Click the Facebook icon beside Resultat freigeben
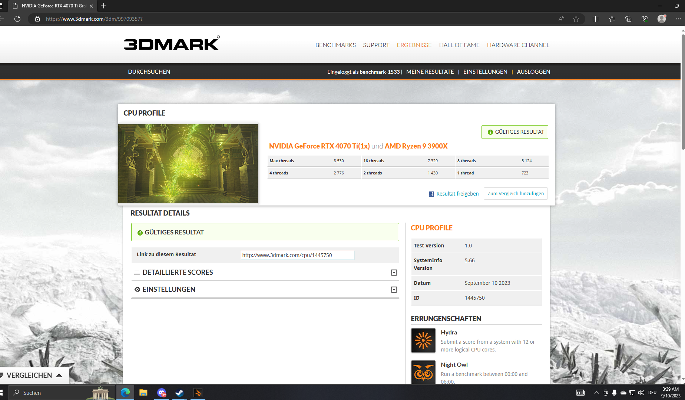The width and height of the screenshot is (685, 400). (431, 194)
